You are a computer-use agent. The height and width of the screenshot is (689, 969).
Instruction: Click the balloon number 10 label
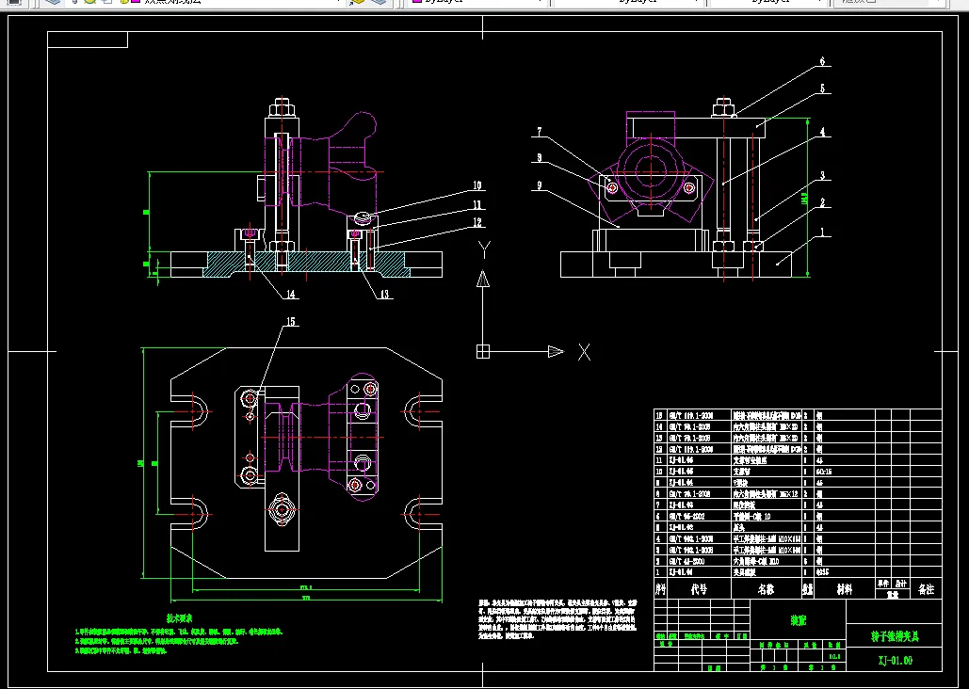tap(477, 185)
